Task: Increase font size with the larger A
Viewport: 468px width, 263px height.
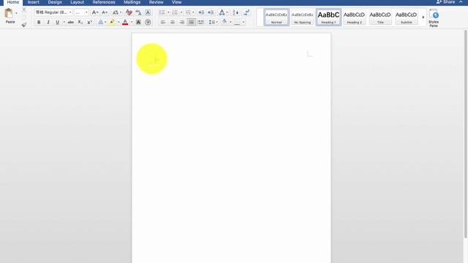Action: click(x=94, y=12)
